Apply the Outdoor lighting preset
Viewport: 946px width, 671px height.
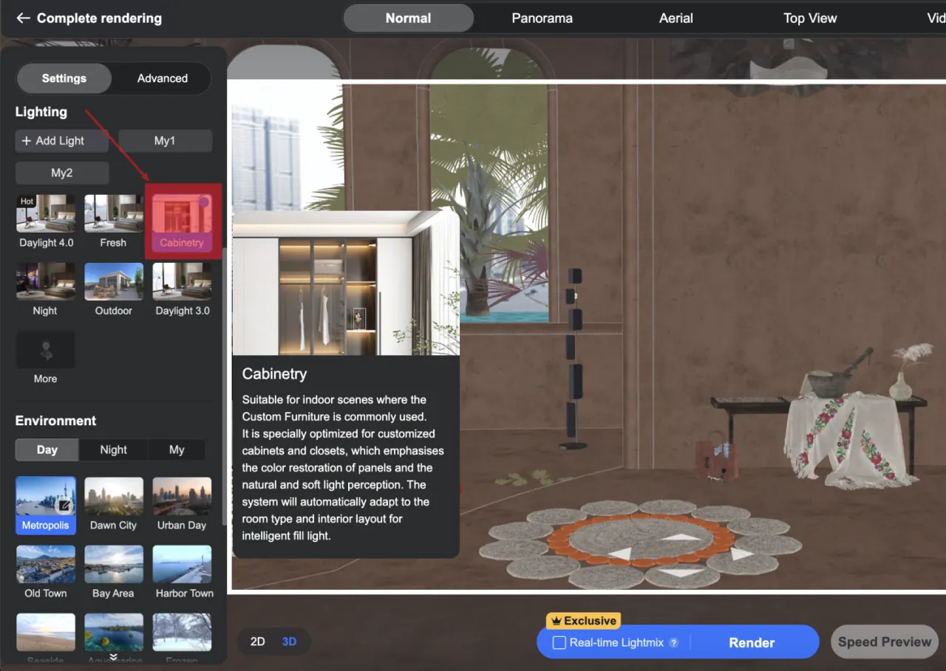pyautogui.click(x=113, y=282)
